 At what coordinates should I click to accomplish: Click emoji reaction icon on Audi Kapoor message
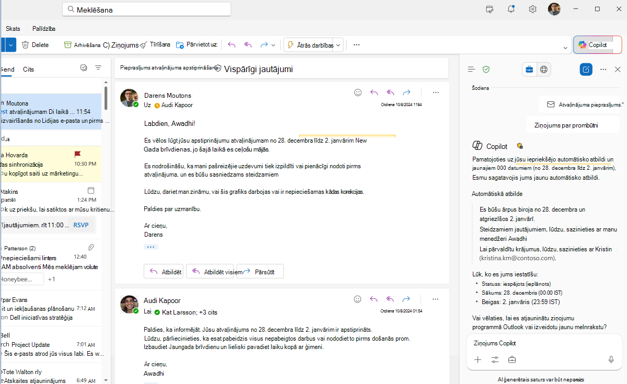point(358,299)
